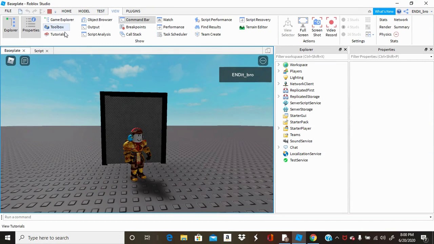Select ServerScriptService in Explorer
The image size is (434, 244).
point(302,103)
